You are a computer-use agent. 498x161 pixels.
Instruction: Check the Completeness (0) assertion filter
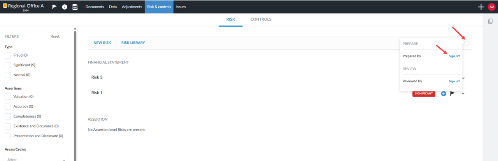8,116
